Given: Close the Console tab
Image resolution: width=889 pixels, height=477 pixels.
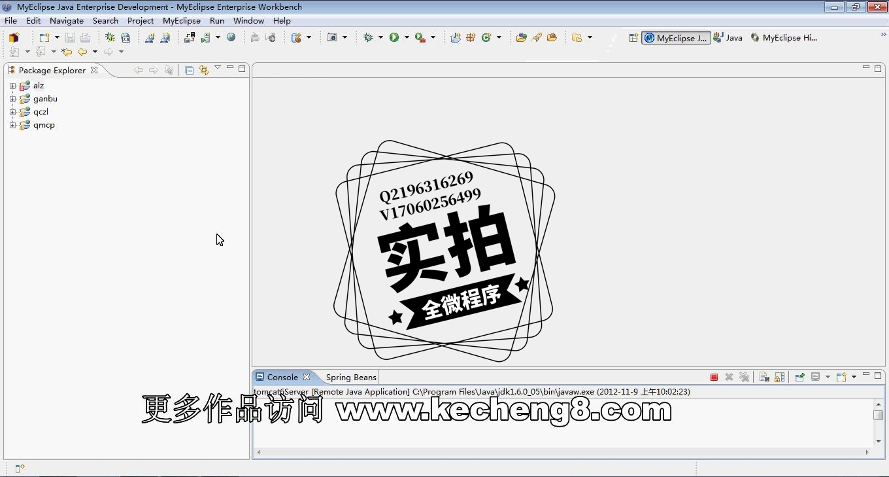Looking at the screenshot, I should [307, 377].
